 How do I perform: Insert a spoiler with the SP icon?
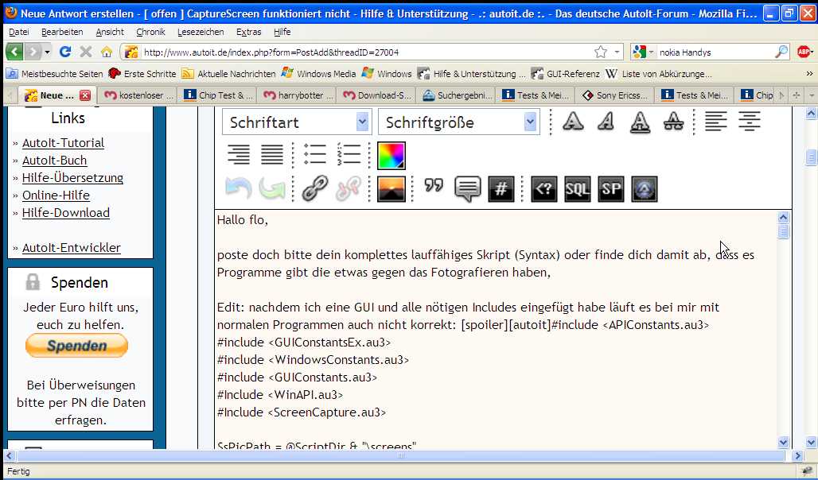[611, 188]
